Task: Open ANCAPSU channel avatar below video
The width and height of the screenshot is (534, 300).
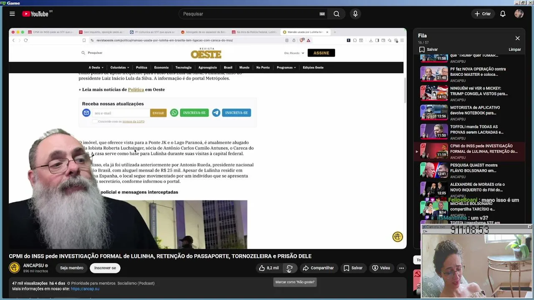Action: [x=15, y=268]
